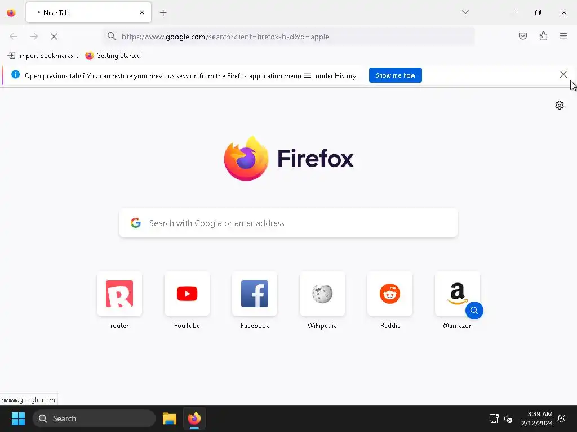Open network status tray icon
577x432 pixels.
(494, 418)
